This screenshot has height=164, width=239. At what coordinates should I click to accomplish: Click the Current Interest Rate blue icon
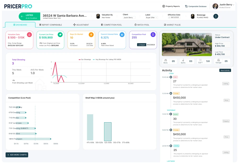pyautogui.click(x=122, y=34)
